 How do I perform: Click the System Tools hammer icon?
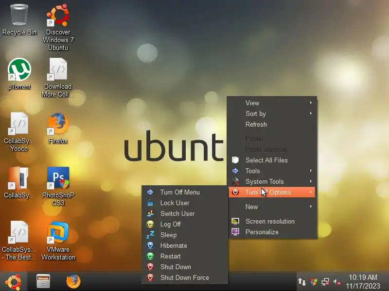(x=235, y=181)
